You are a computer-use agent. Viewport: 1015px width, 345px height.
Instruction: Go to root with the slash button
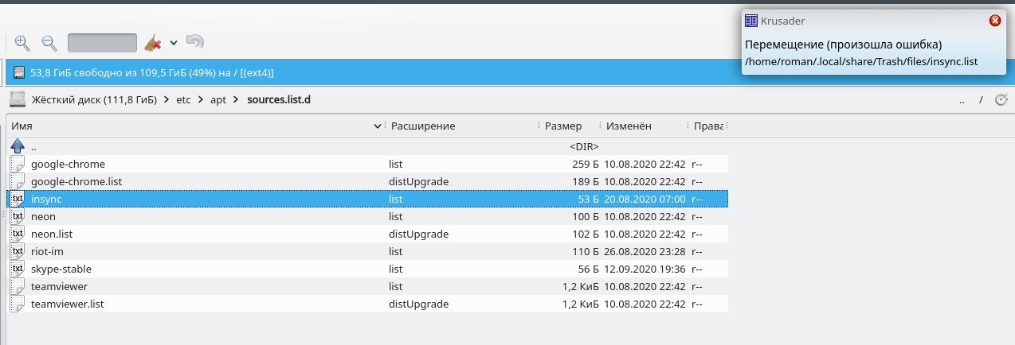[x=982, y=100]
